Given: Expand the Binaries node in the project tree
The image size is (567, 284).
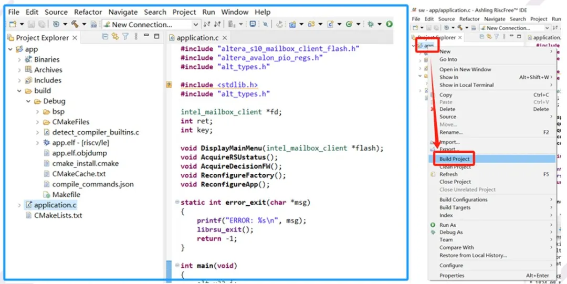Looking at the screenshot, I should 19,60.
